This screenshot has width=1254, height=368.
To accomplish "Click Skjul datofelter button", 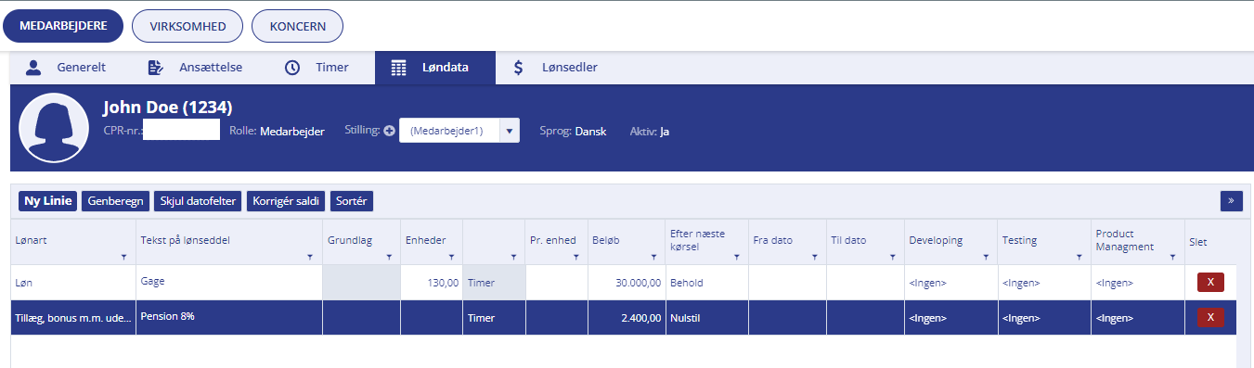I will tap(198, 201).
